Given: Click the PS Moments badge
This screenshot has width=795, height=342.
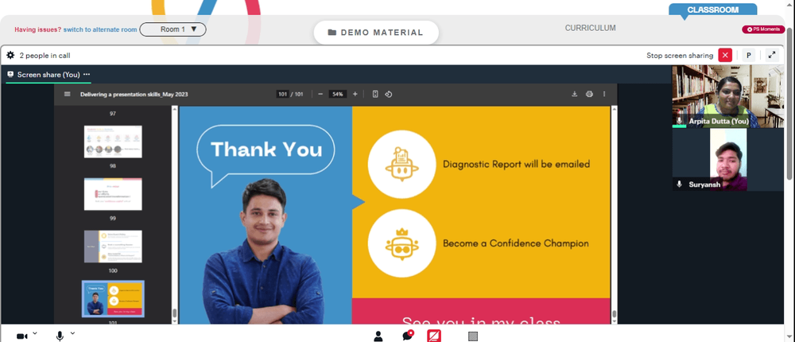Looking at the screenshot, I should click(763, 29).
